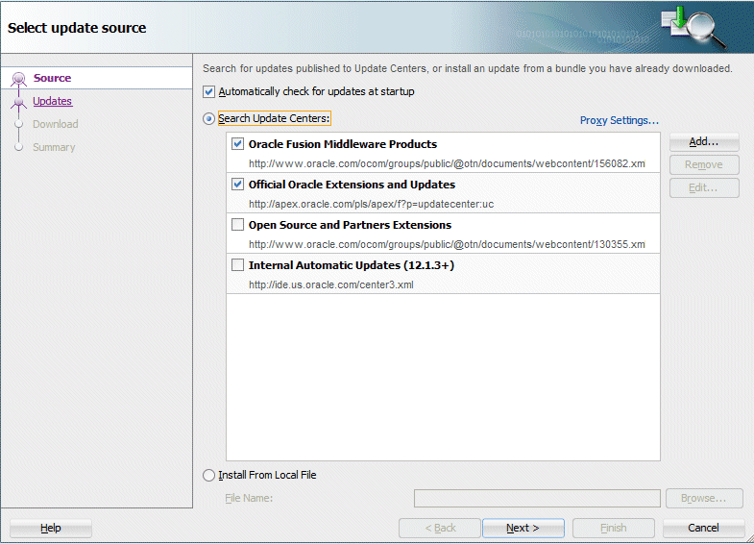Select the ide.us.oracle.com/center3.xml URL
This screenshot has width=754, height=544.
(x=330, y=284)
